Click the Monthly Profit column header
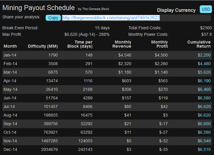The height and width of the screenshot is (155, 214). (x=159, y=44)
